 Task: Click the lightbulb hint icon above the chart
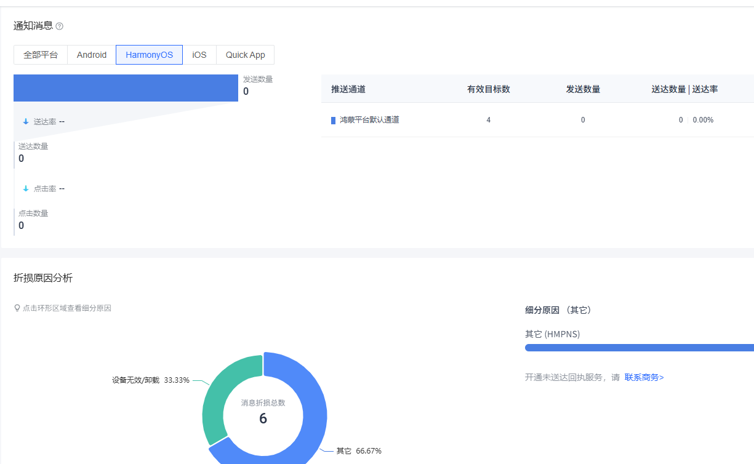point(17,308)
